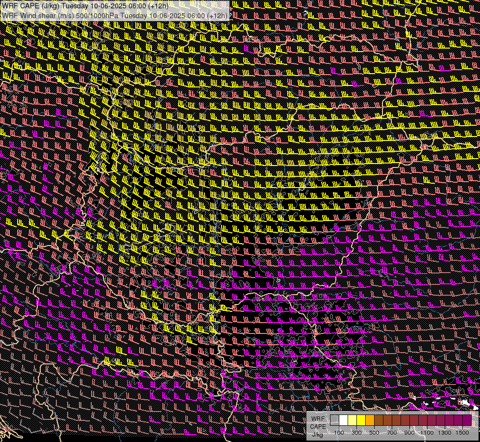
Task: Click the 1500 value on the legend scale
Action: click(462, 433)
